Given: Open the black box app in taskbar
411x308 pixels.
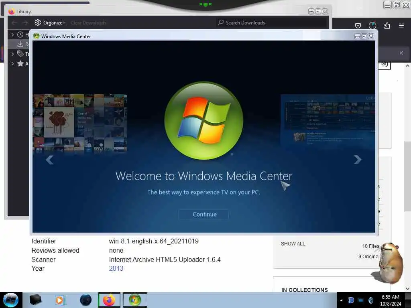Looking at the screenshot, I should 35,300.
